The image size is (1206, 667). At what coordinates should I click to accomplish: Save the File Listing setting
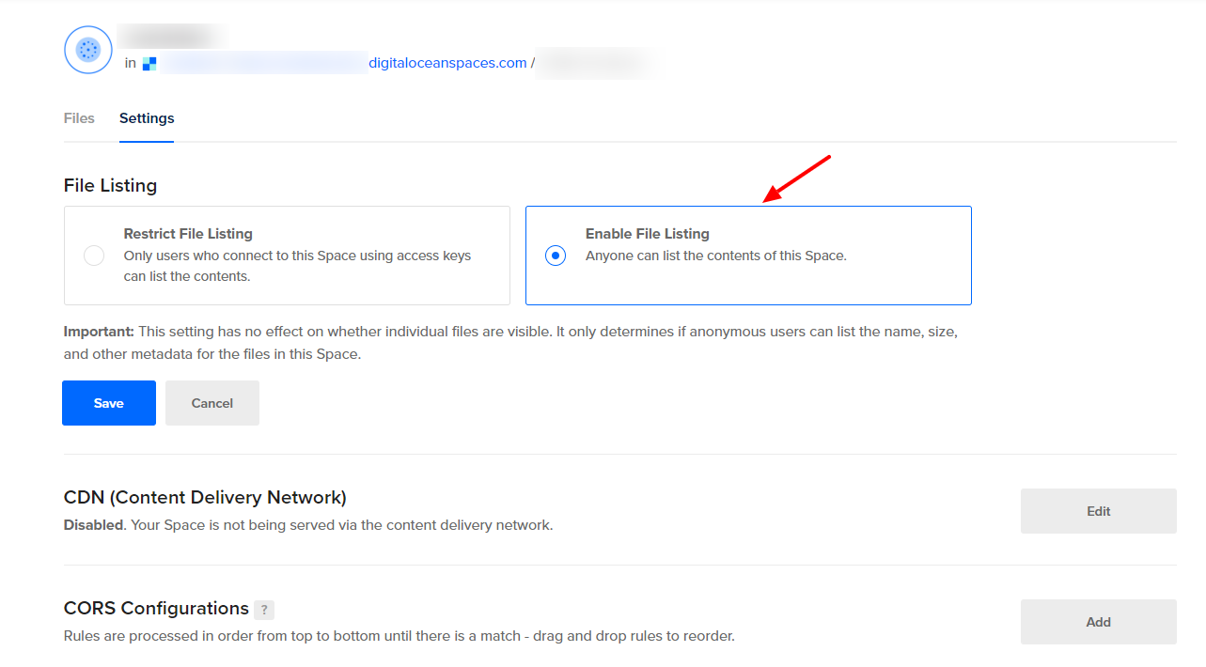pos(109,403)
